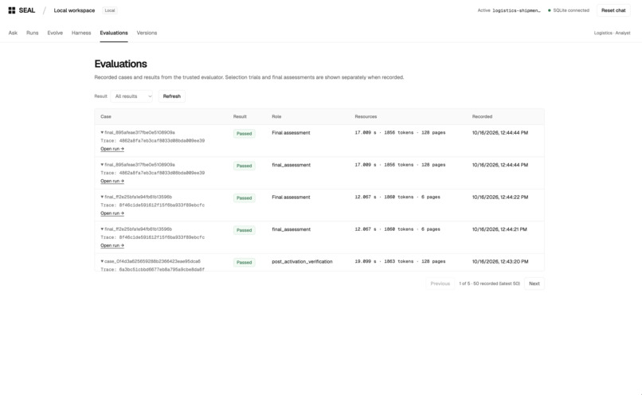
Task: Click the green SQLite connected status dot
Action: (x=550, y=10)
